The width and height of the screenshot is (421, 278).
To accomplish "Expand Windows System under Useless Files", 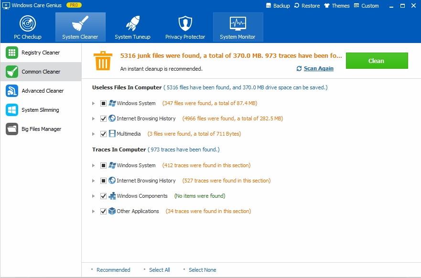I will point(94,103).
